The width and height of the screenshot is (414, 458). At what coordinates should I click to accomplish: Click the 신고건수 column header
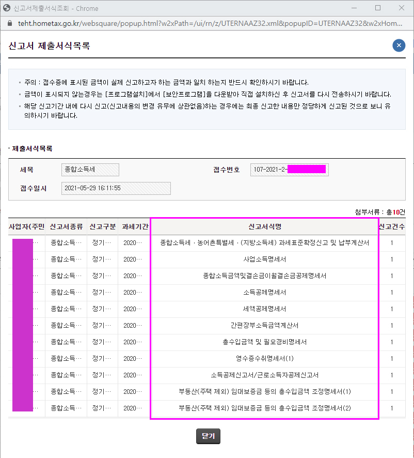[392, 227]
